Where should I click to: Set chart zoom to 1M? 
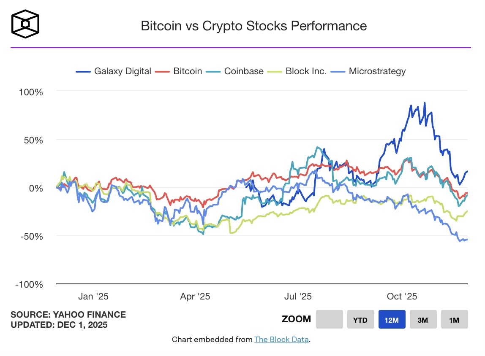coord(454,320)
